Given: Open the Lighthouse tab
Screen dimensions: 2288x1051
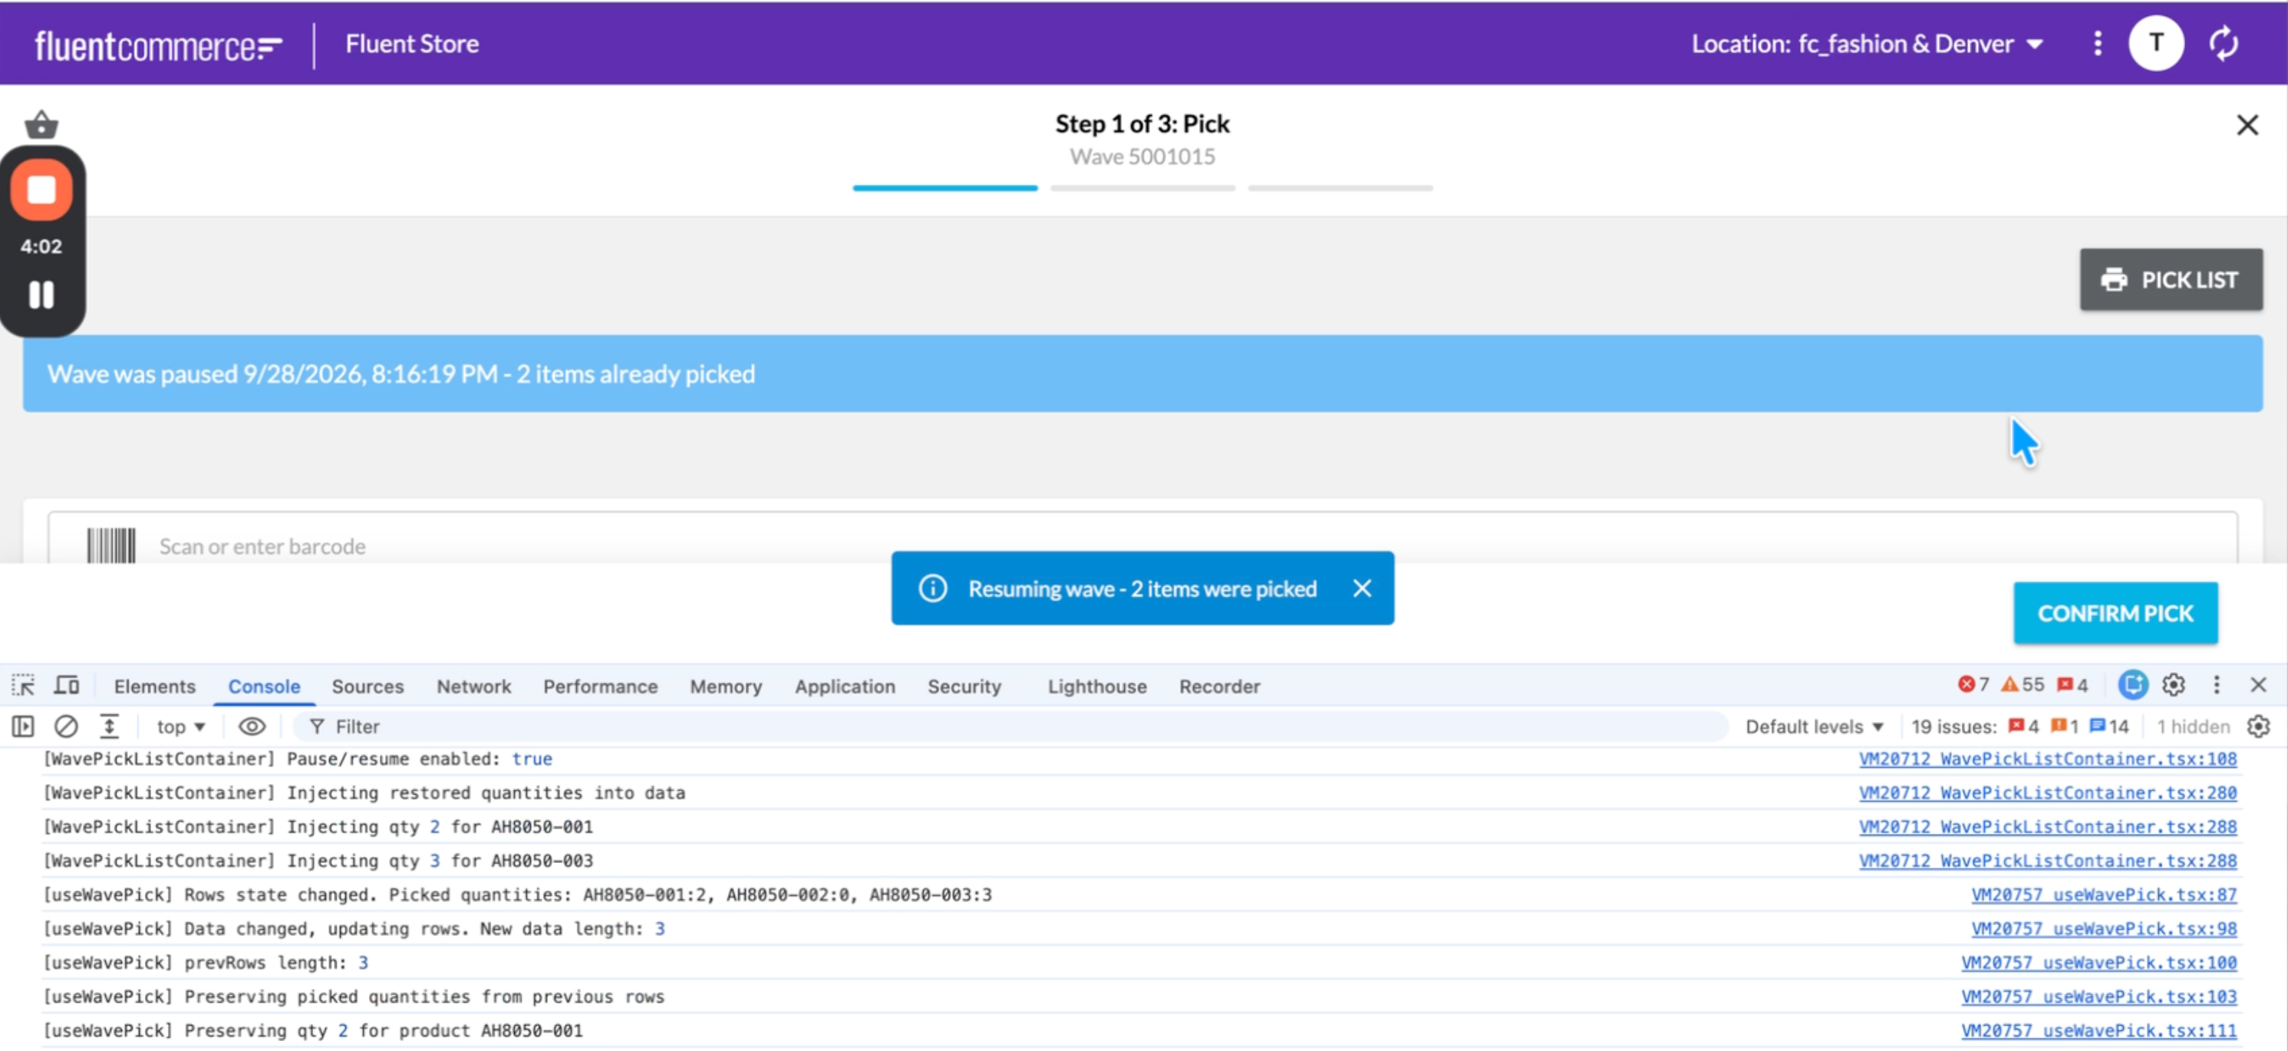Looking at the screenshot, I should [x=1097, y=686].
